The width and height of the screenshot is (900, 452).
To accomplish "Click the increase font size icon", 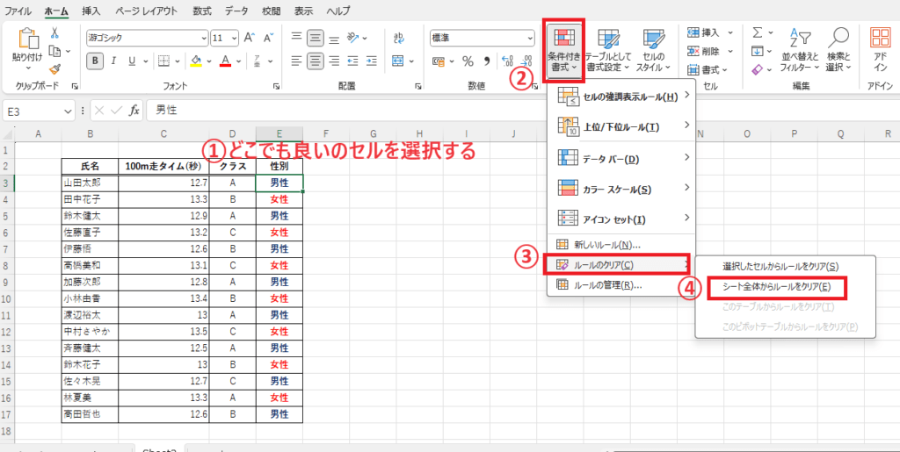I will (x=249, y=38).
